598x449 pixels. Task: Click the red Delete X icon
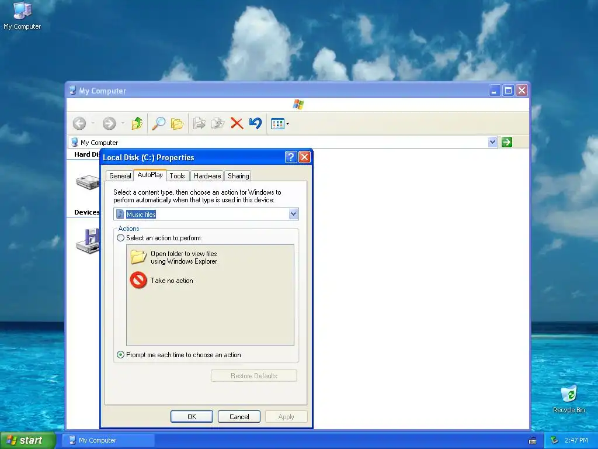click(x=237, y=123)
